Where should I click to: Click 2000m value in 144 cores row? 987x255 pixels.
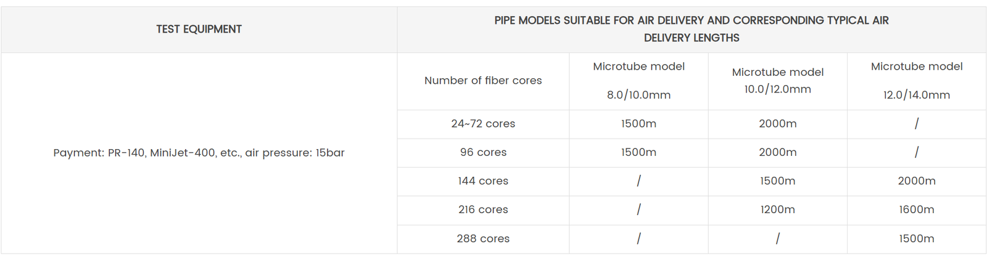916,181
